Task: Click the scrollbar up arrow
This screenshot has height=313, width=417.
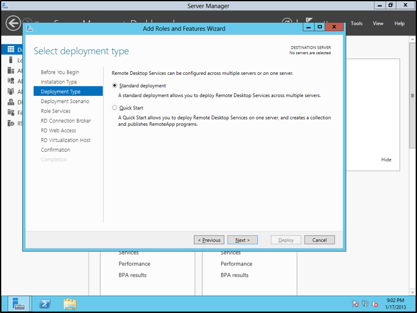Action: click(x=413, y=39)
